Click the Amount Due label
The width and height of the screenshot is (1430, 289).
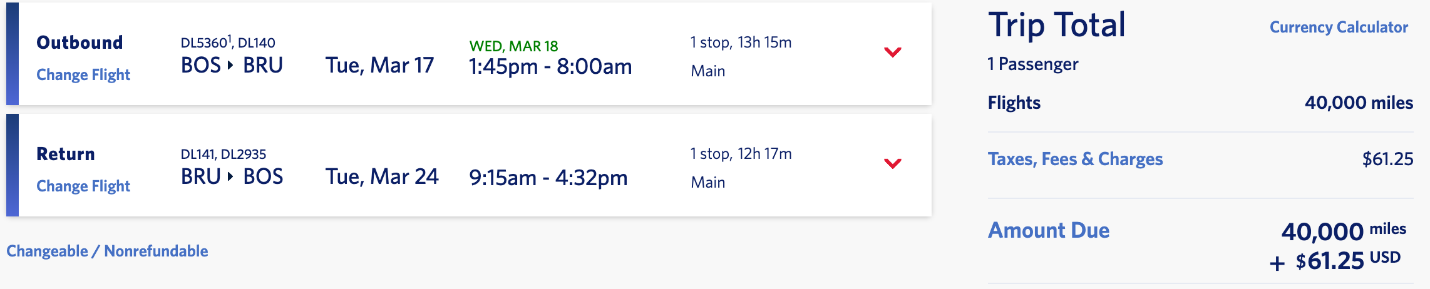click(1049, 231)
